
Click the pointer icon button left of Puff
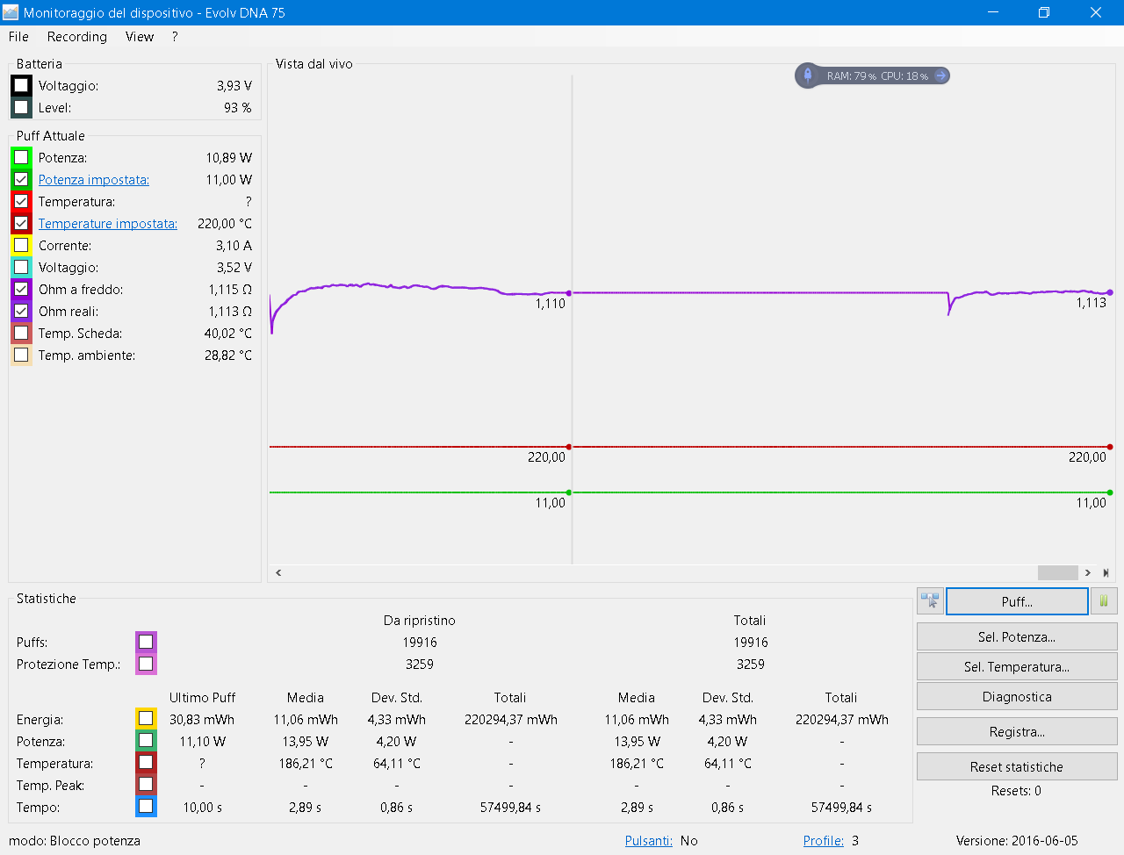click(930, 601)
